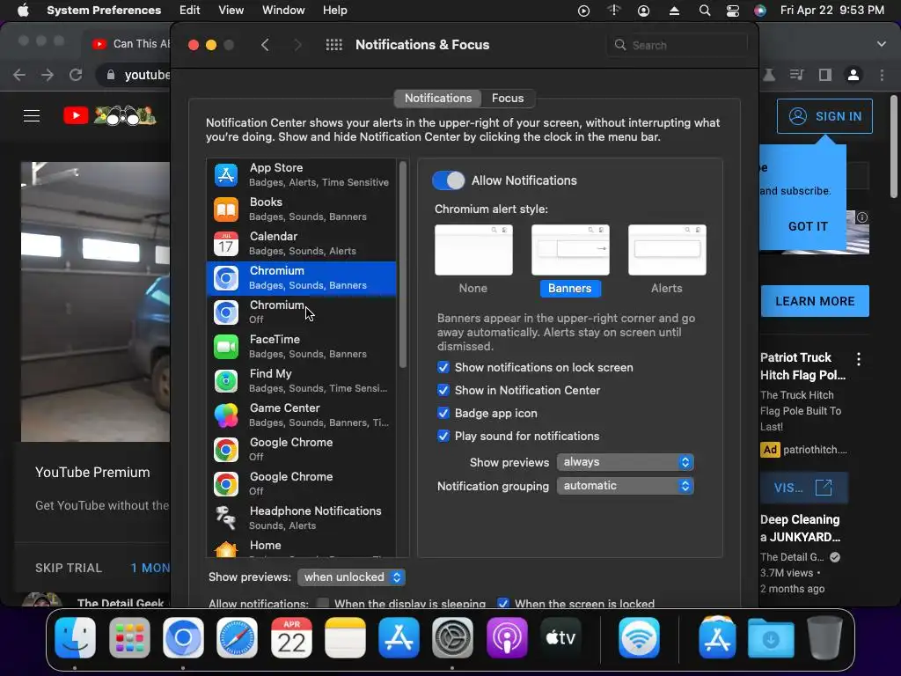The image size is (901, 676).
Task: Click the YouTube logo in browser window
Action: [x=110, y=115]
